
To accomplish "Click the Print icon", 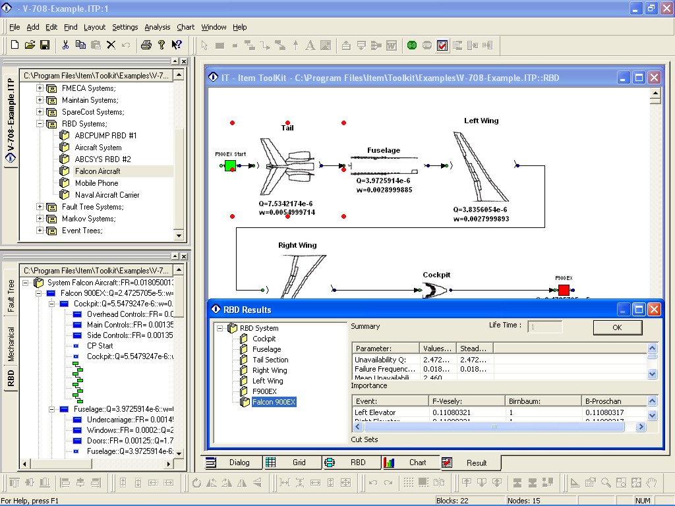I will tap(146, 45).
